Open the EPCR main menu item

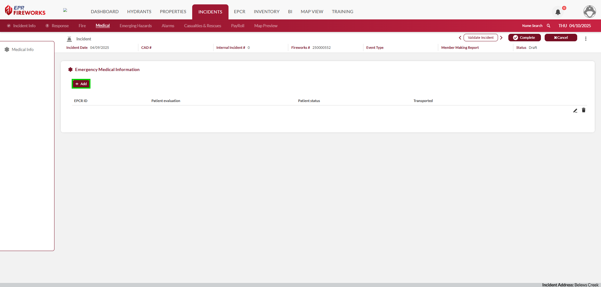pyautogui.click(x=239, y=12)
